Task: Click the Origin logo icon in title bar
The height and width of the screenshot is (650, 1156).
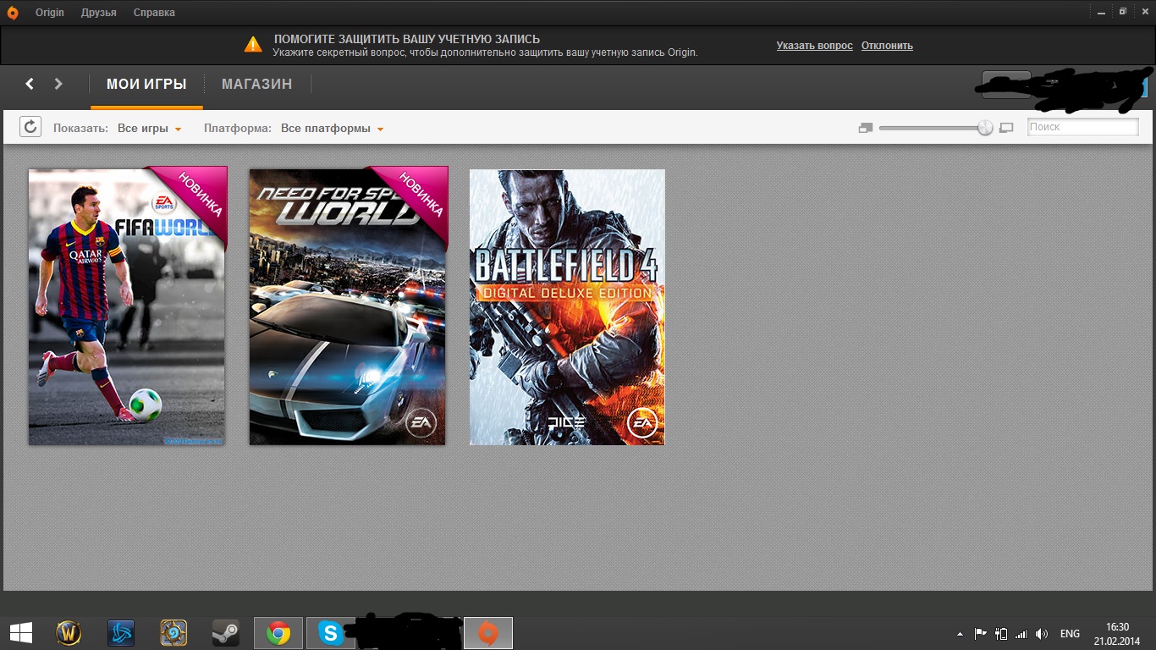Action: [12, 13]
